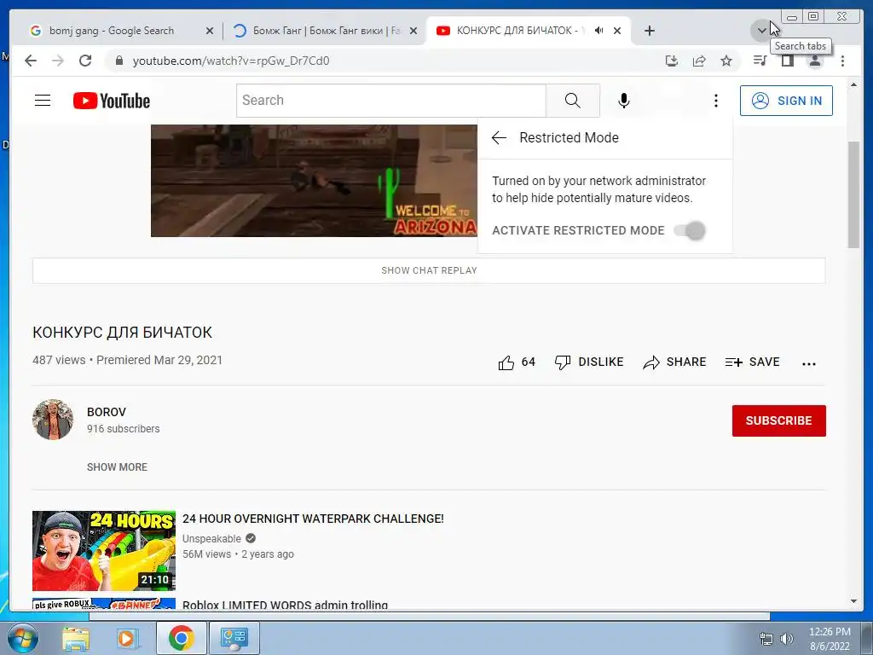Close the Google Search tab
The image size is (873, 655).
click(210, 31)
